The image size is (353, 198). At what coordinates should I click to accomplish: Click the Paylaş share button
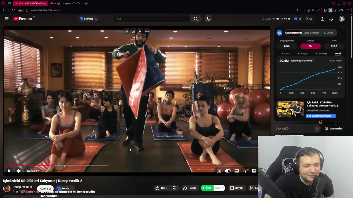tap(190, 188)
